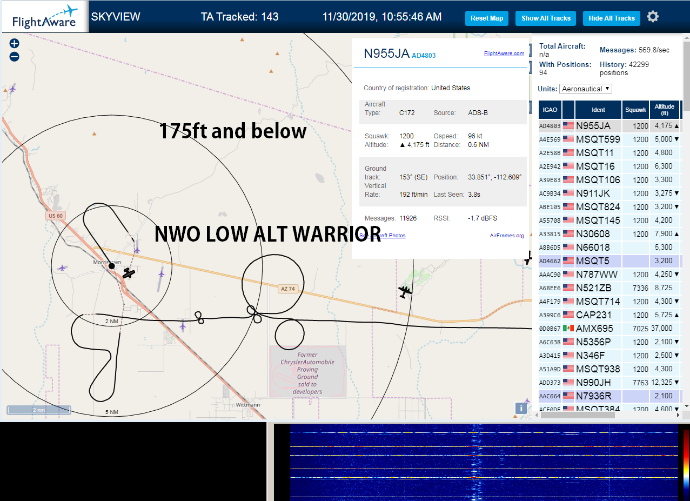Select the MSQT11 aircraft row
Screen dimensions: 690x501
click(x=609, y=153)
